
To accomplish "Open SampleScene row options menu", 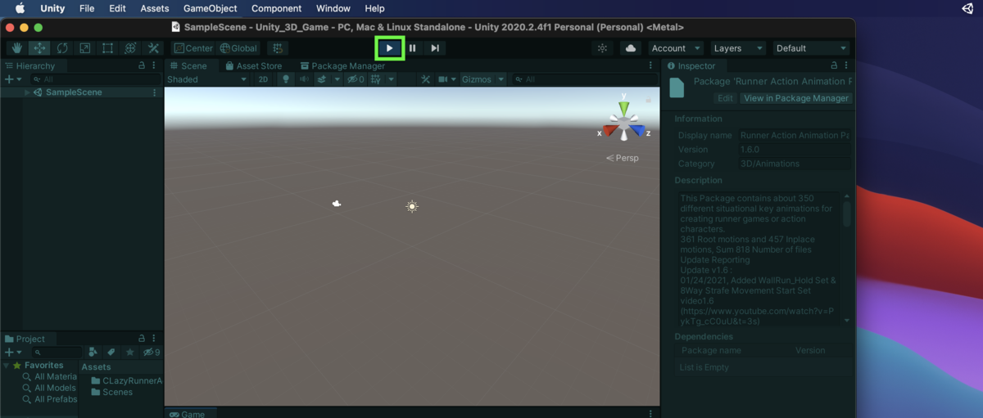I will pos(154,92).
